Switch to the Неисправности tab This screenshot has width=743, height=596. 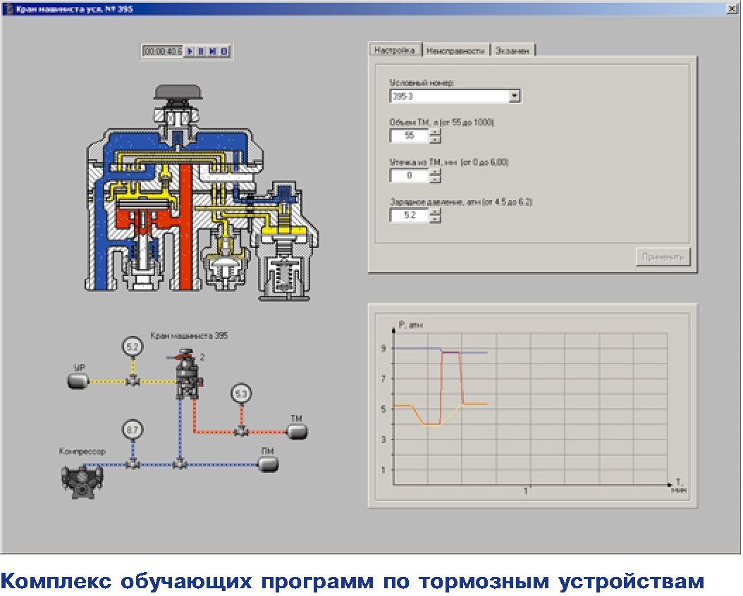tap(455, 51)
